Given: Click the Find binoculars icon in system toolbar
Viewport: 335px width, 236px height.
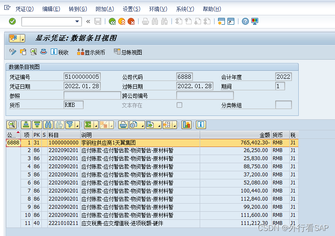Looking at the screenshot, I should pos(155,21).
